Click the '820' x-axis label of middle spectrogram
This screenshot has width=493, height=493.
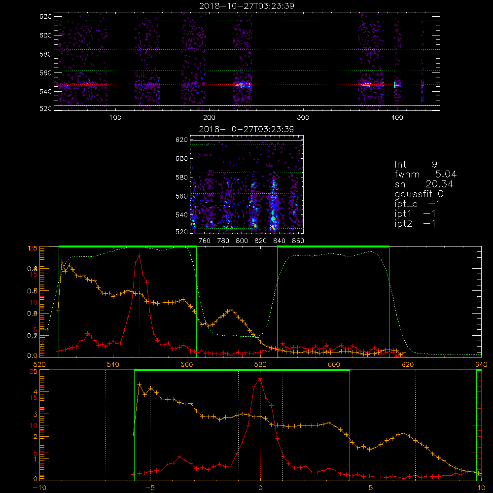[261, 241]
